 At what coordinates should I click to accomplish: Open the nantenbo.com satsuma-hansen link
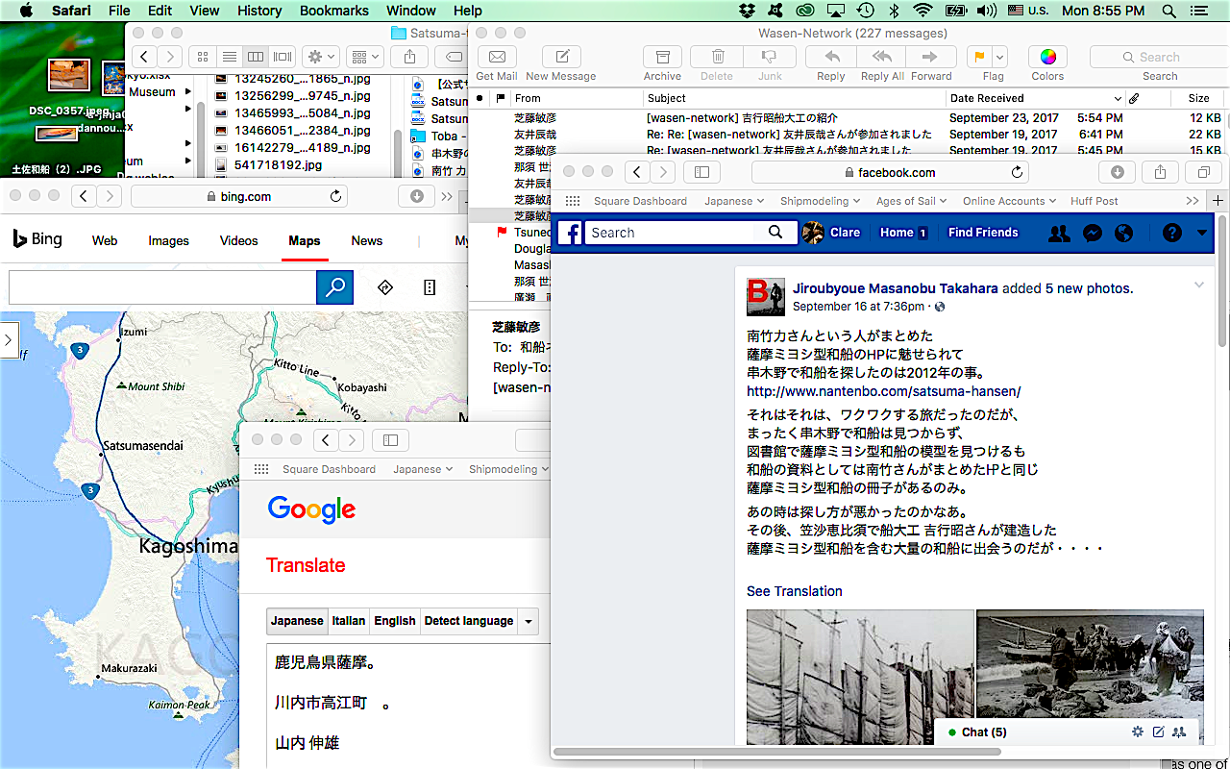(x=883, y=391)
